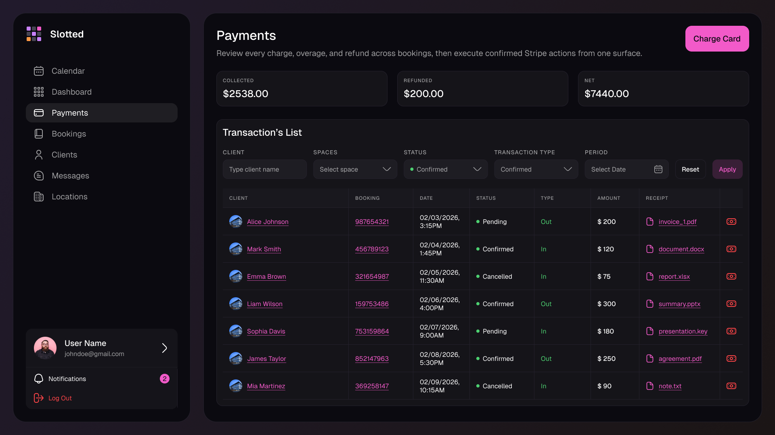Image resolution: width=775 pixels, height=435 pixels.
Task: Open the agreement.pdf receipt
Action: tap(680, 358)
